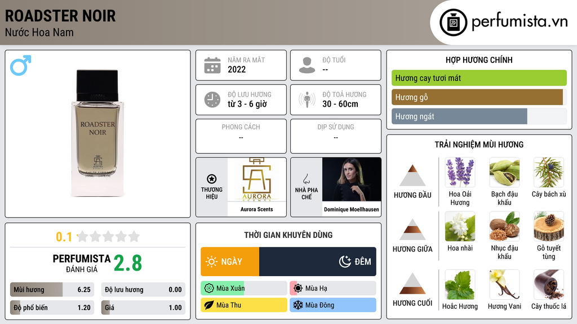Click the Hương đầu pyramid icon

click(x=412, y=175)
